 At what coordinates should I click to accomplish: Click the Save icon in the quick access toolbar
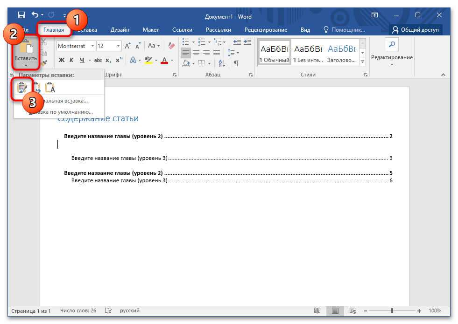(21, 16)
